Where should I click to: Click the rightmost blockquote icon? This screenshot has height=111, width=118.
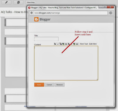coord(77,44)
